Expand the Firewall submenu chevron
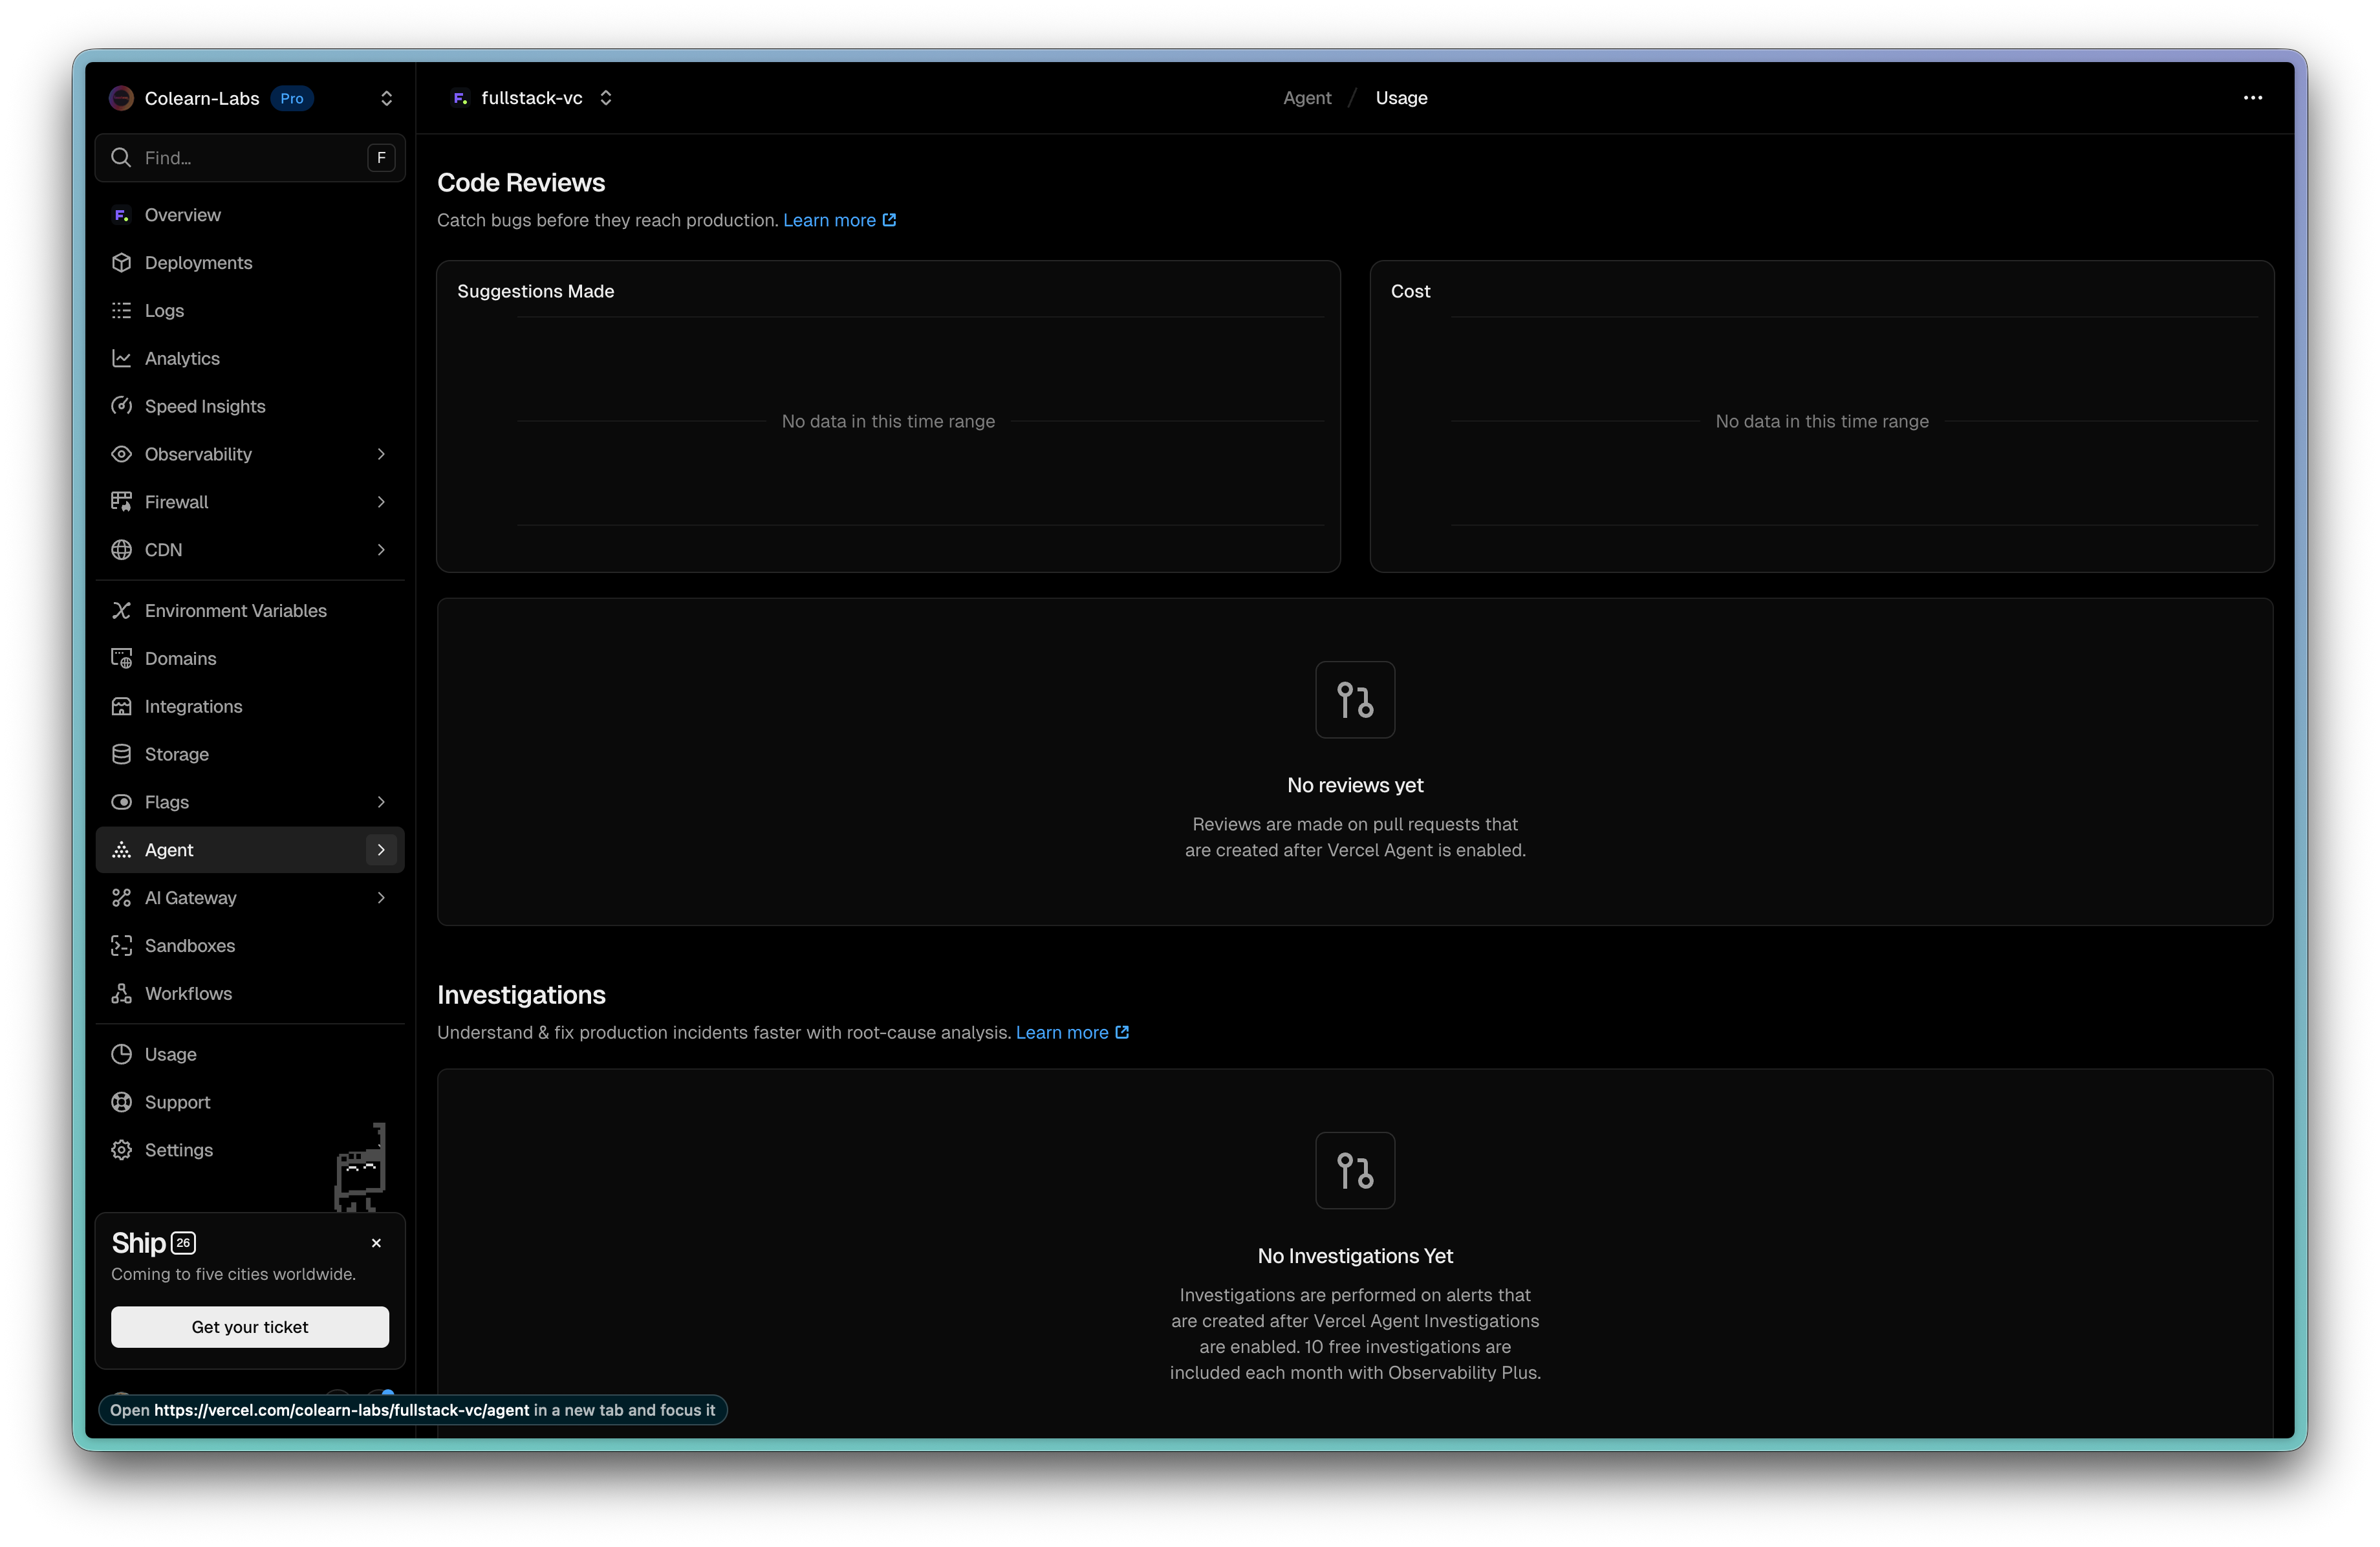Viewport: 2380px width, 1547px height. pos(381,502)
